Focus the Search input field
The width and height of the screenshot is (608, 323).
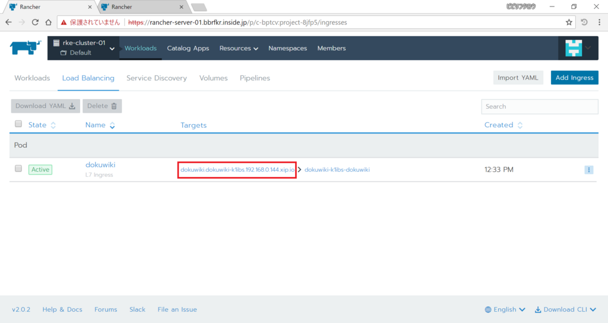click(x=539, y=106)
